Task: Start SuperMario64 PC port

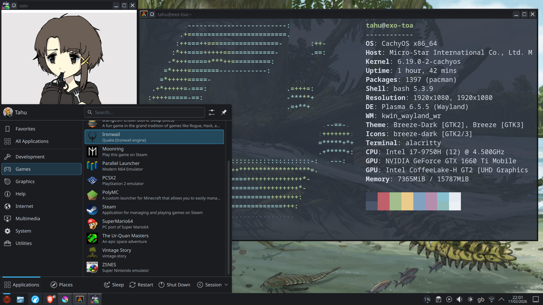Action: coord(154,224)
